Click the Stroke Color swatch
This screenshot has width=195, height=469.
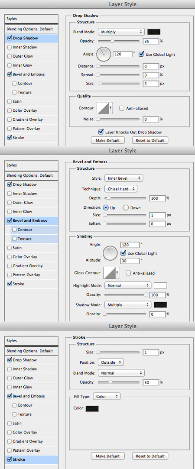(92, 408)
